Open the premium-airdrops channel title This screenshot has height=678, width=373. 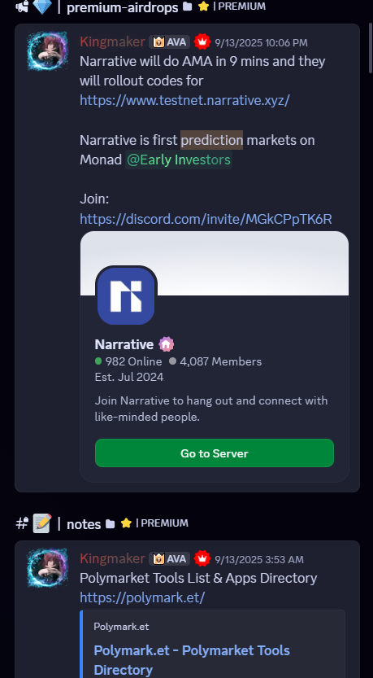[122, 7]
